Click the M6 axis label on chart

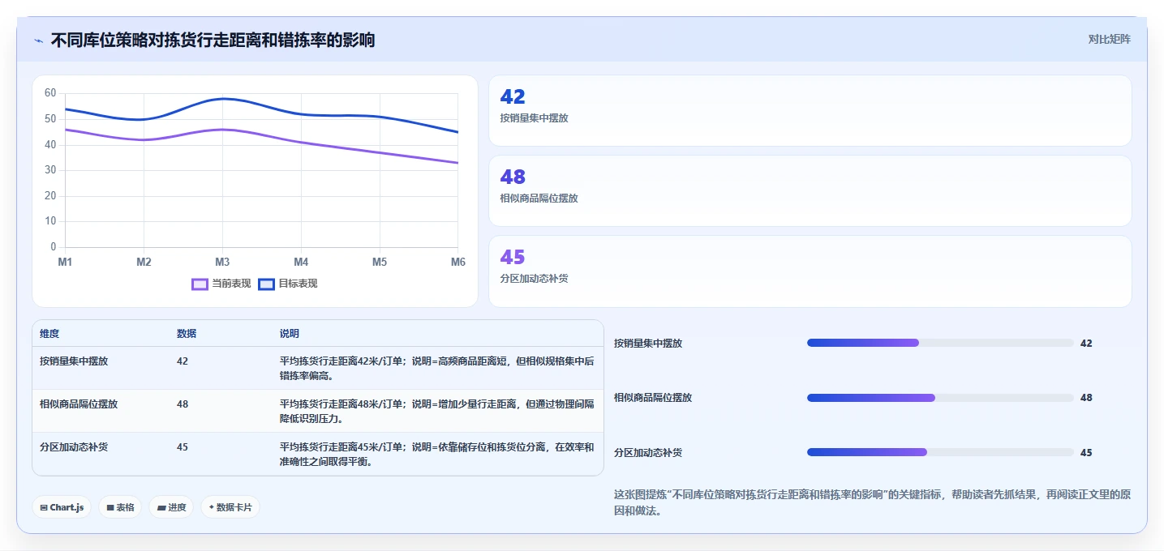[x=458, y=262]
